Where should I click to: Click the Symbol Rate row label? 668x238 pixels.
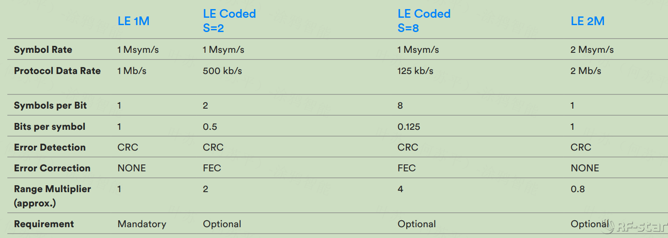(x=43, y=50)
